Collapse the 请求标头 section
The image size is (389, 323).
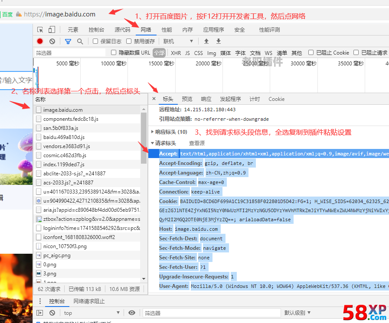pyautogui.click(x=164, y=143)
